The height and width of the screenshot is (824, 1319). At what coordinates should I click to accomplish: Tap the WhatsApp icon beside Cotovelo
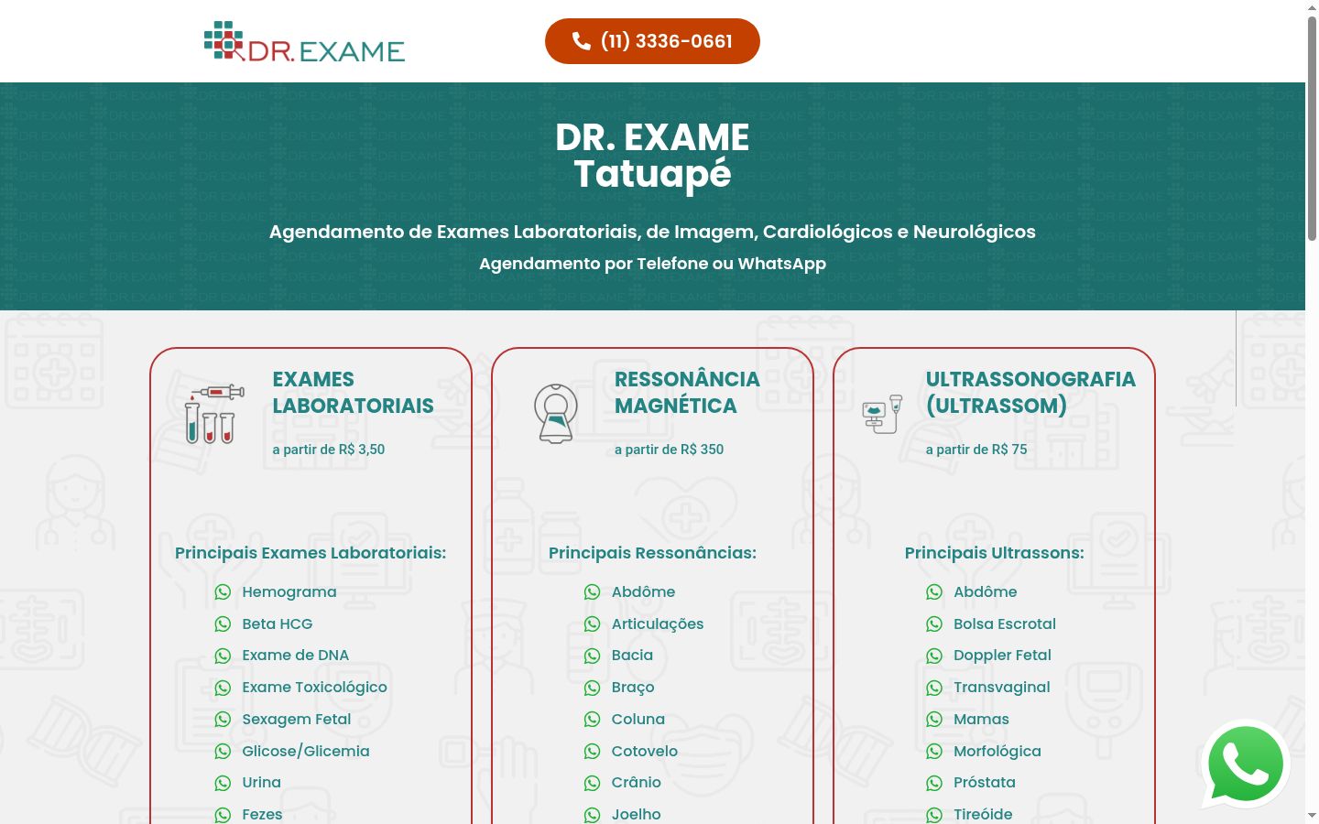[593, 752]
